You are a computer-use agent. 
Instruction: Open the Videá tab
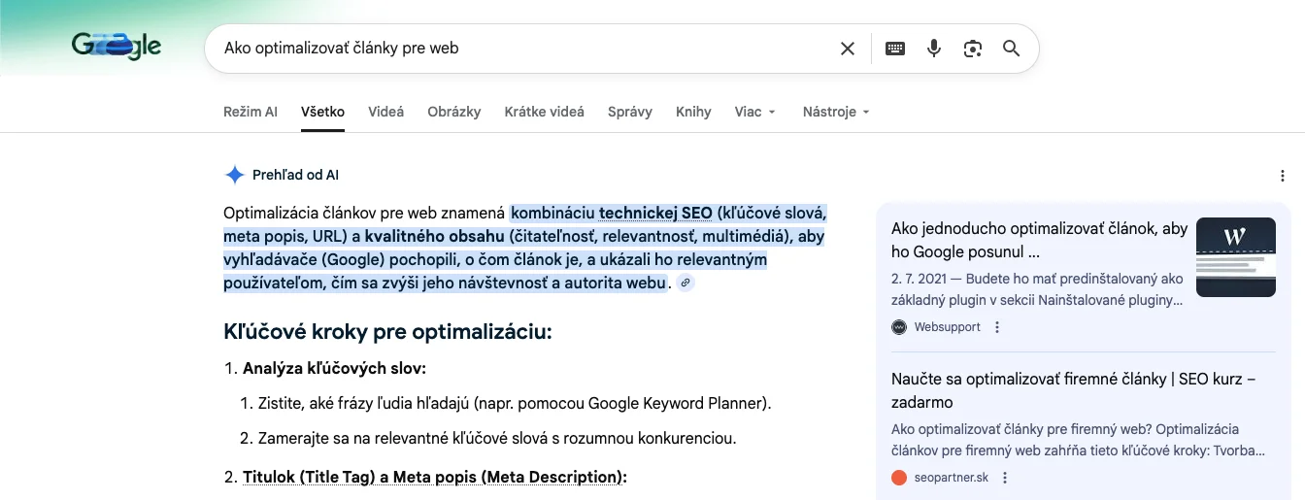tap(385, 112)
